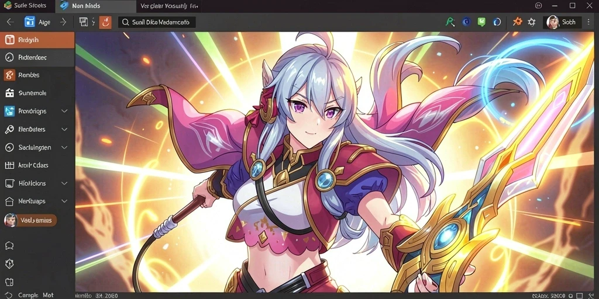Click the Cemgle Mot label

[36, 295]
